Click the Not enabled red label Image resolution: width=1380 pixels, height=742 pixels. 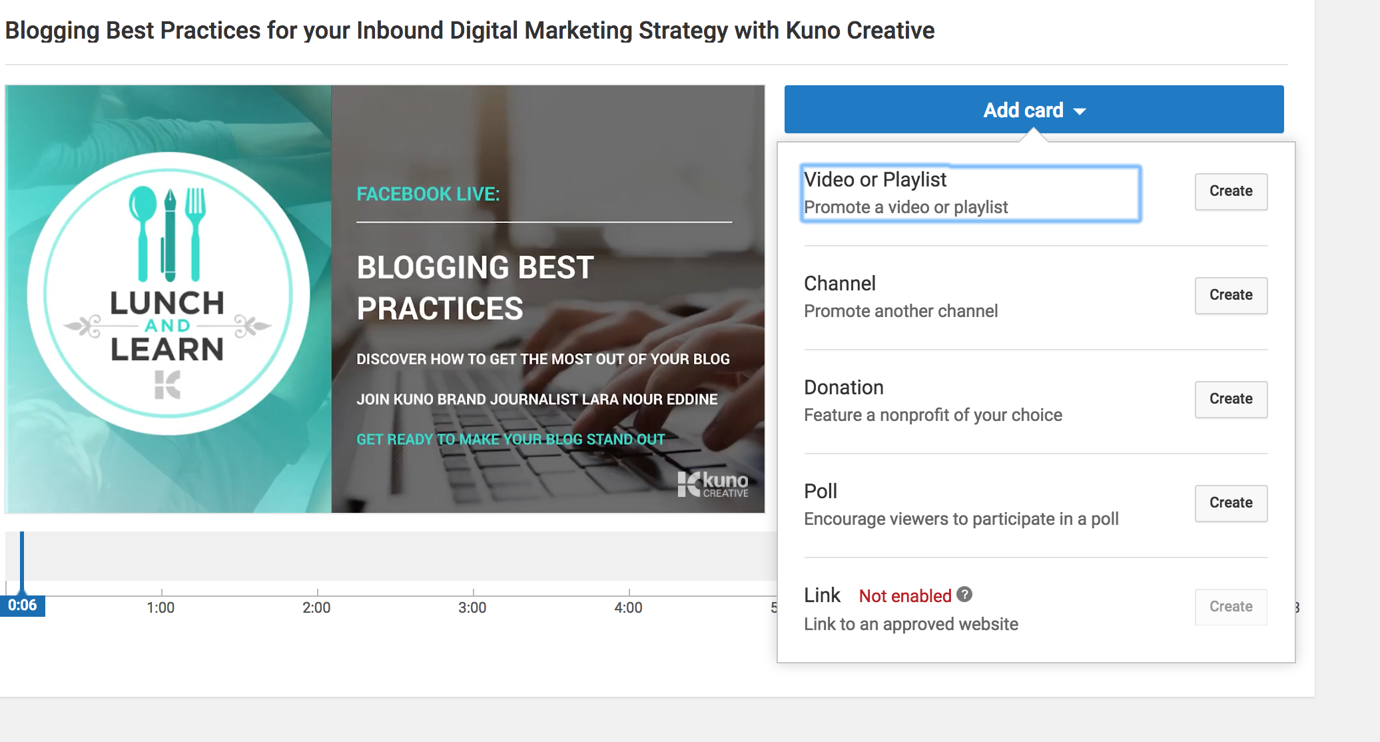(x=904, y=596)
